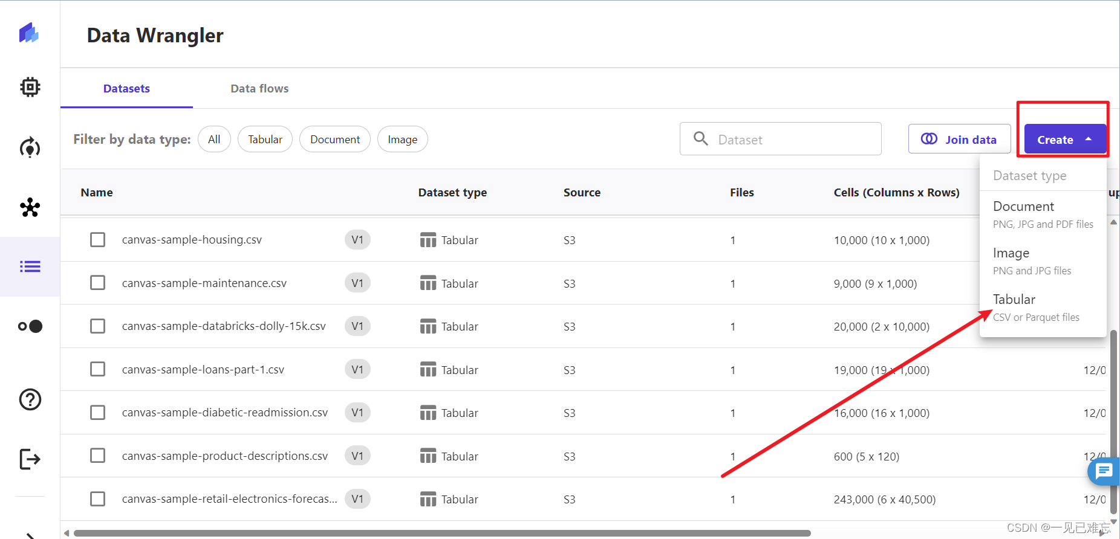Image resolution: width=1120 pixels, height=539 pixels.
Task: Click the tabular icon for canvas-sample-loans-part-1.csv
Action: tap(428, 369)
